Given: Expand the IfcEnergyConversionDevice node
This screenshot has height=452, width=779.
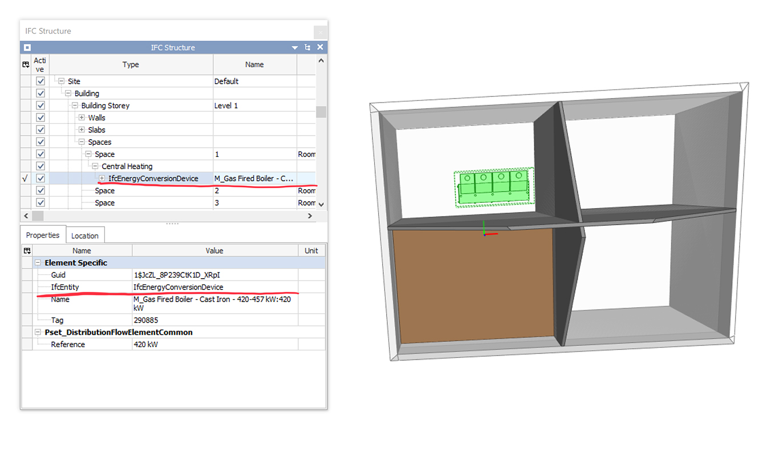Looking at the screenshot, I should tap(102, 178).
